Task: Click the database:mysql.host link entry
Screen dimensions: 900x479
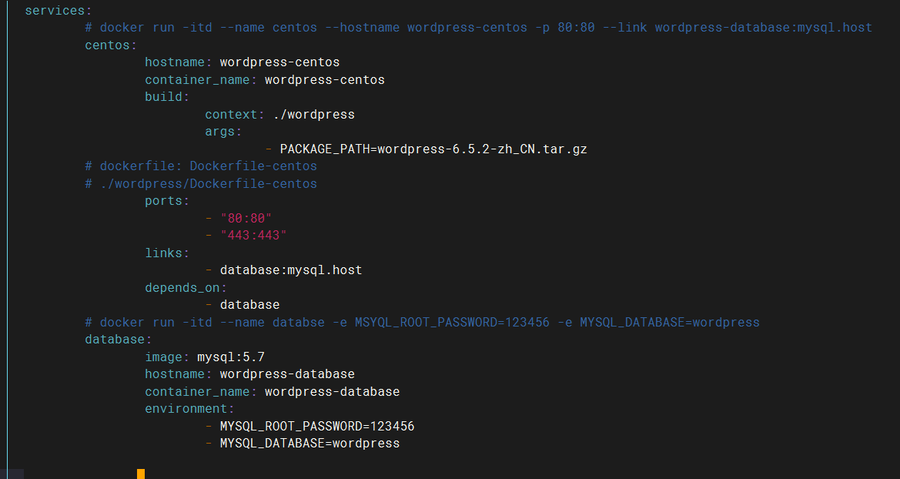Action: pos(290,270)
